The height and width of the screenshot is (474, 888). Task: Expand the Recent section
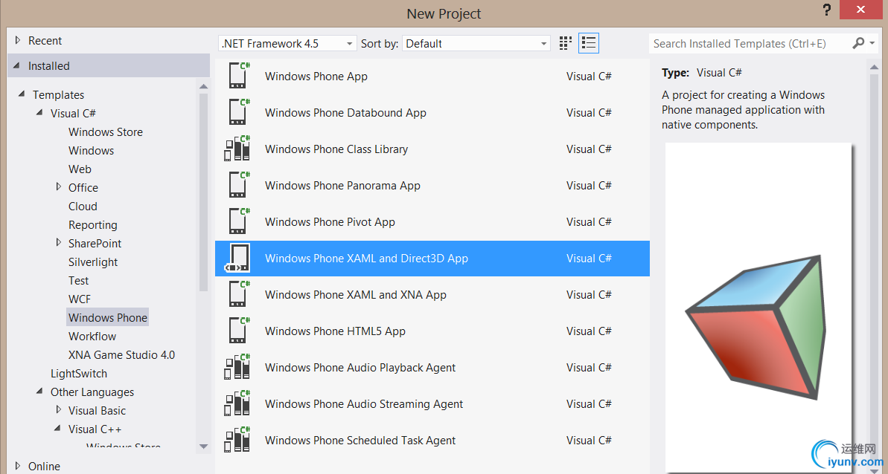[18, 41]
